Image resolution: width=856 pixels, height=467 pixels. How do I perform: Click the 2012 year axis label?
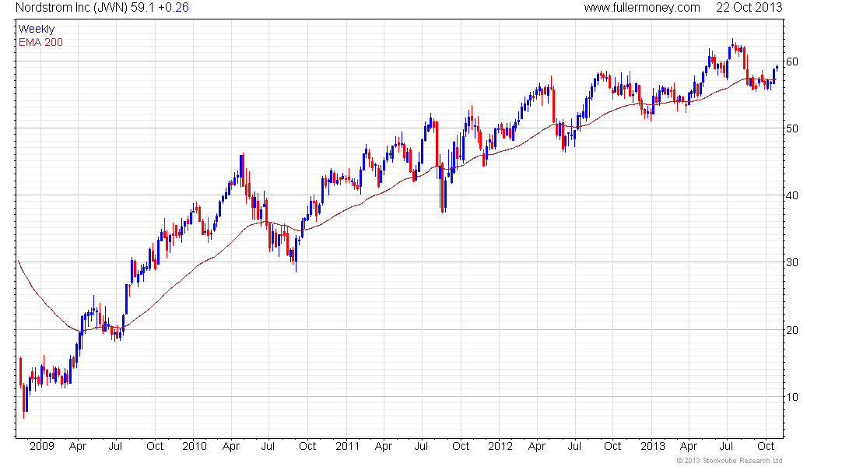coord(500,446)
